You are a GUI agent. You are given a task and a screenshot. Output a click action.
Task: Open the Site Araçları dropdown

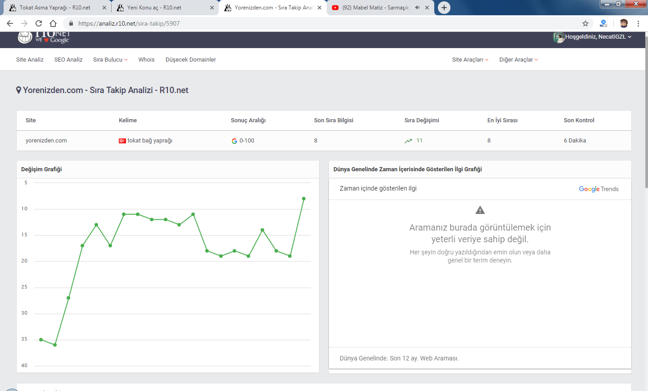[x=470, y=59]
